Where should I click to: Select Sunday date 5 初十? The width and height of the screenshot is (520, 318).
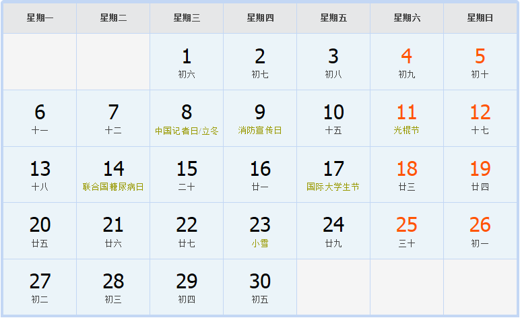[x=480, y=62]
